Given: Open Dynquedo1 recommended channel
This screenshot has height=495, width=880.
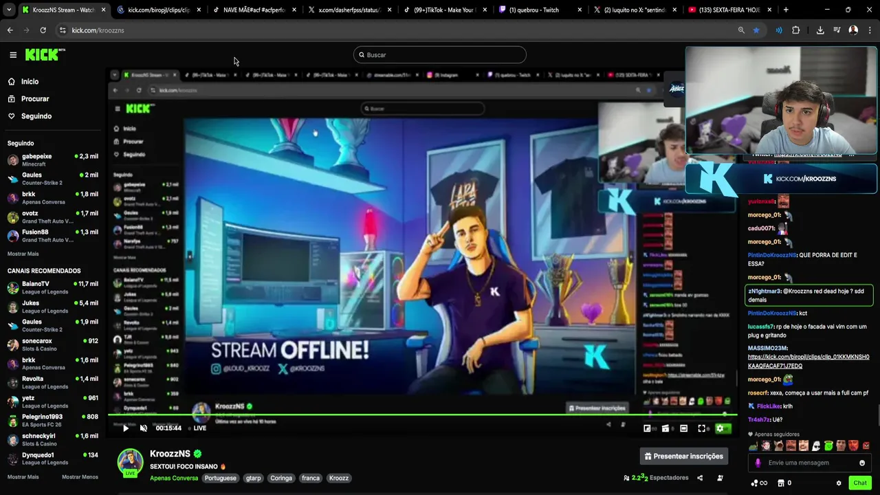Looking at the screenshot, I should [x=52, y=459].
